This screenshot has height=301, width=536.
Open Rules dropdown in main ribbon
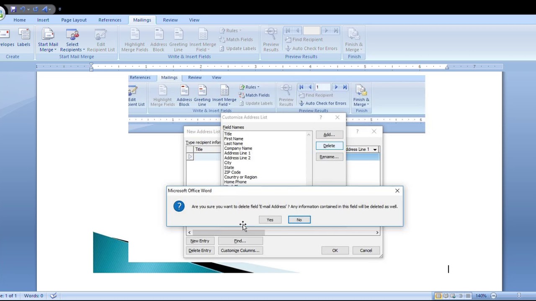[x=230, y=31]
